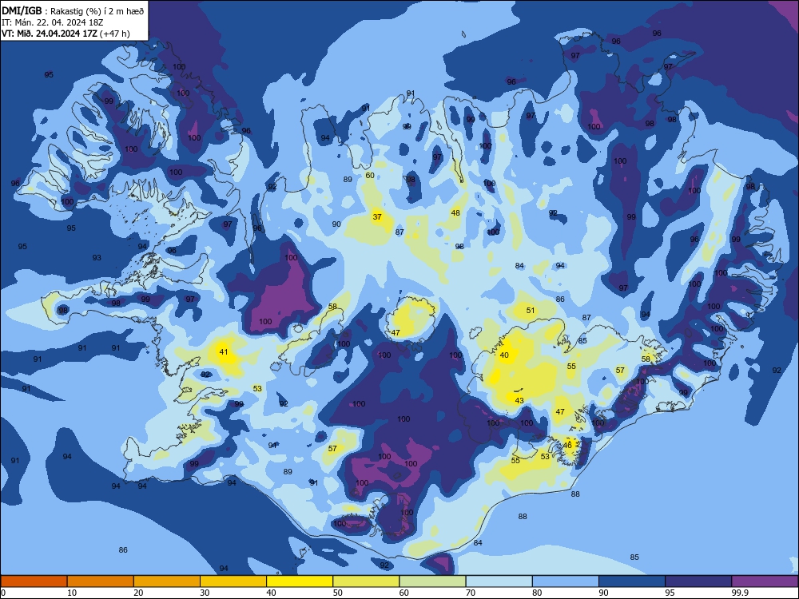
Task: Click the 95–99.9% dark indigo legend swatch
Action: [x=698, y=581]
